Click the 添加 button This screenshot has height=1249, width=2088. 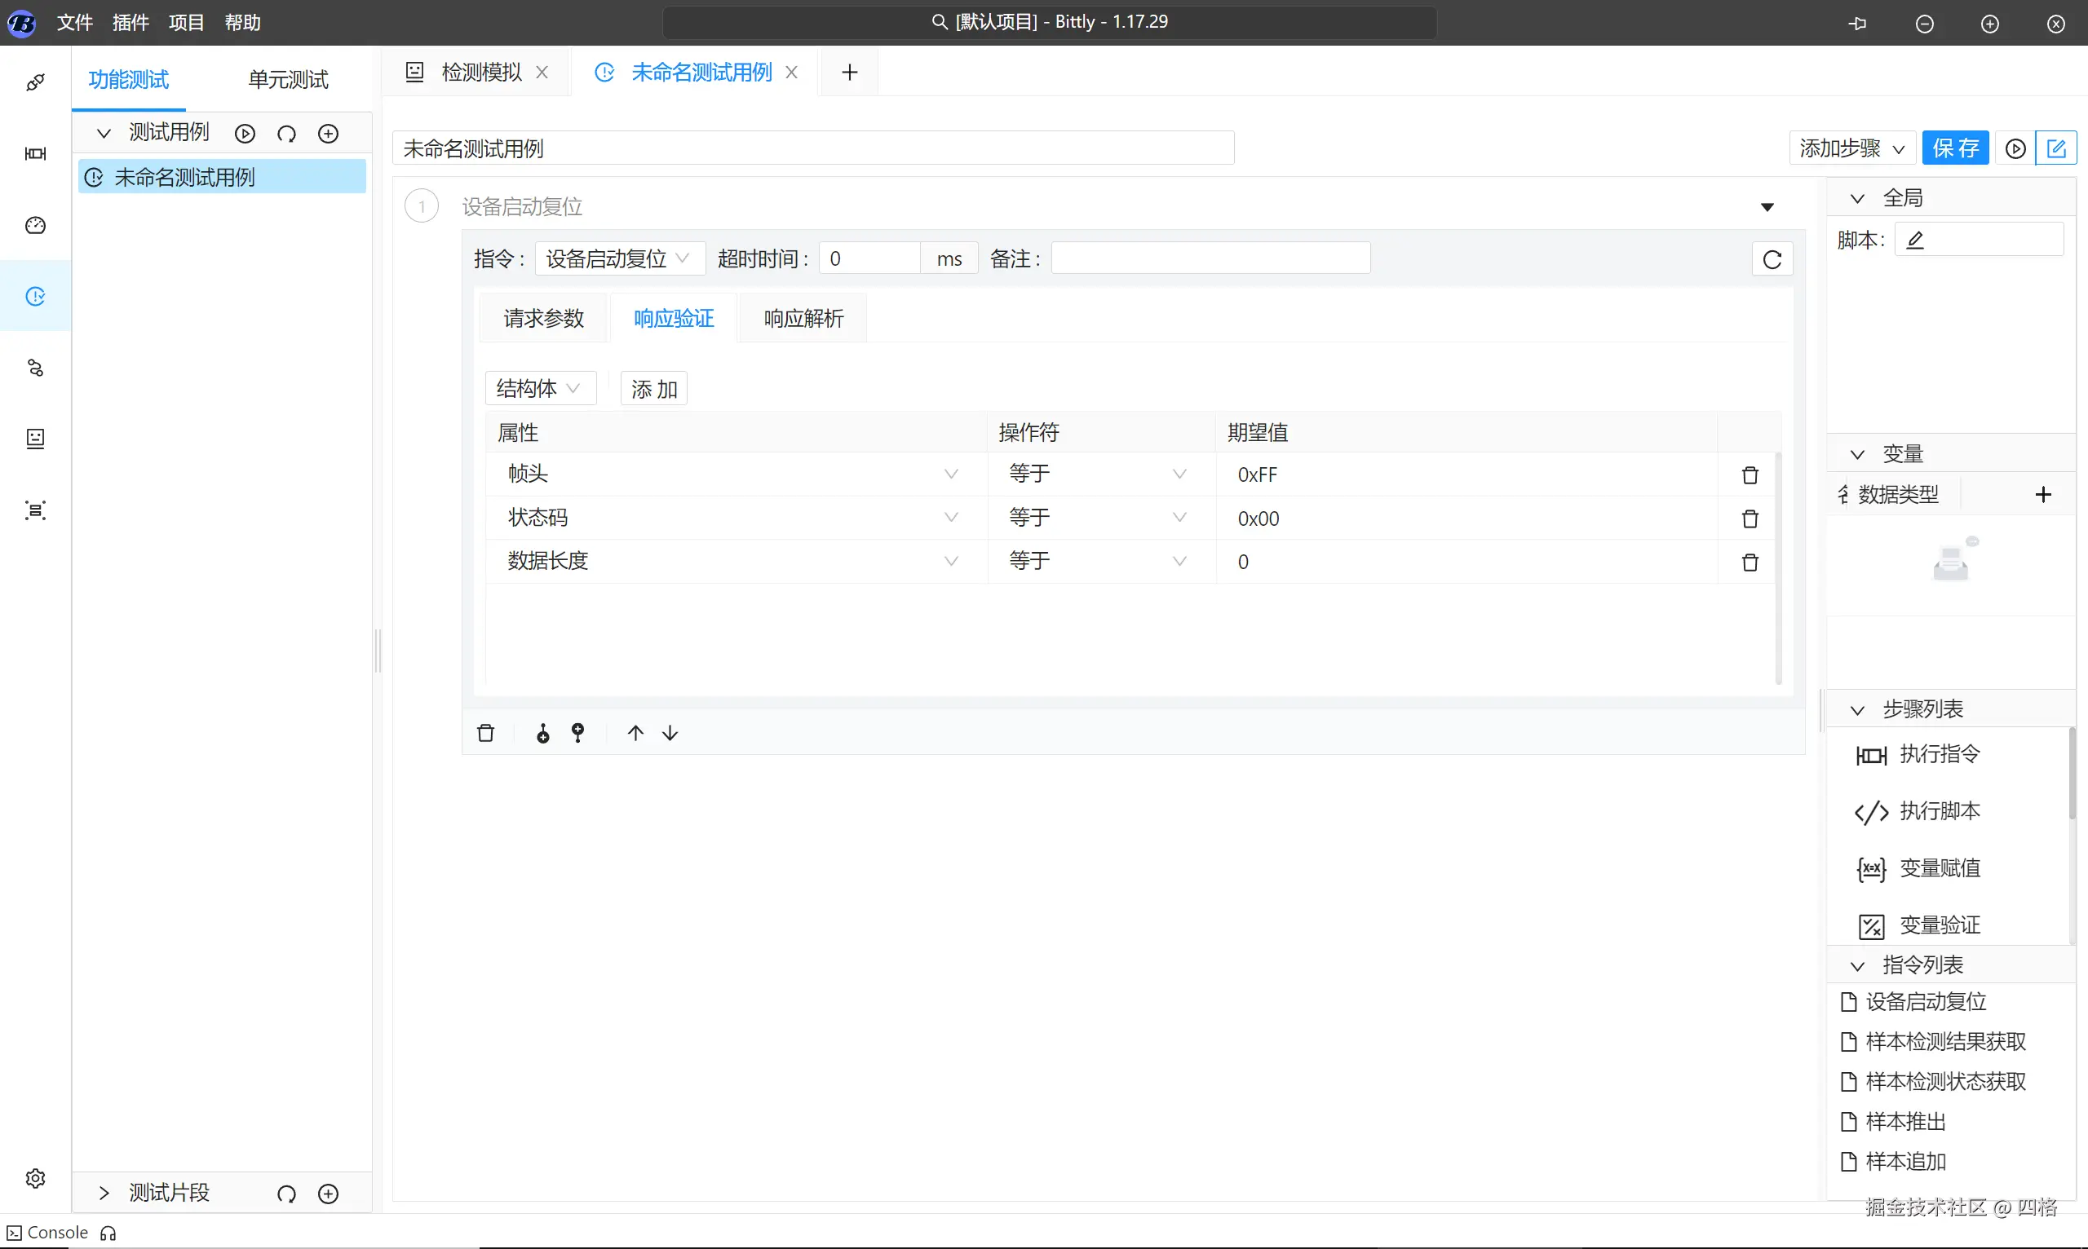(x=653, y=389)
